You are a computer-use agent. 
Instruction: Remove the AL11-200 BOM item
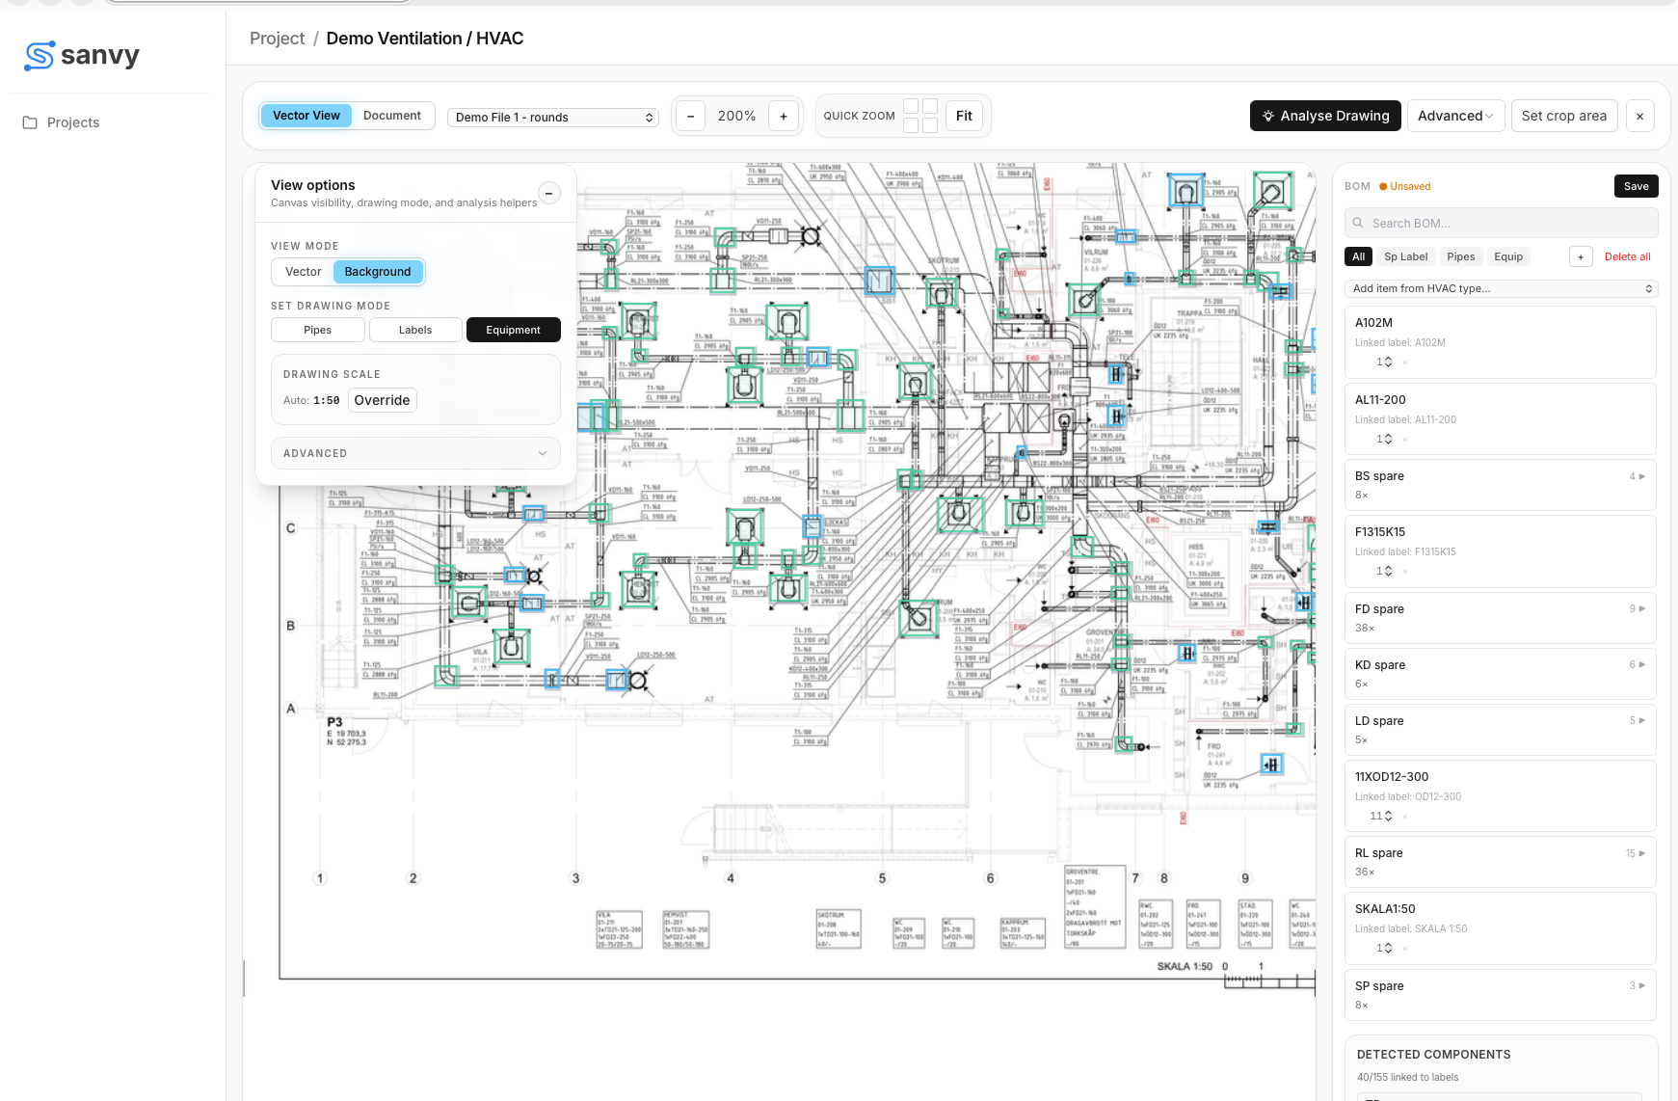(x=1404, y=440)
